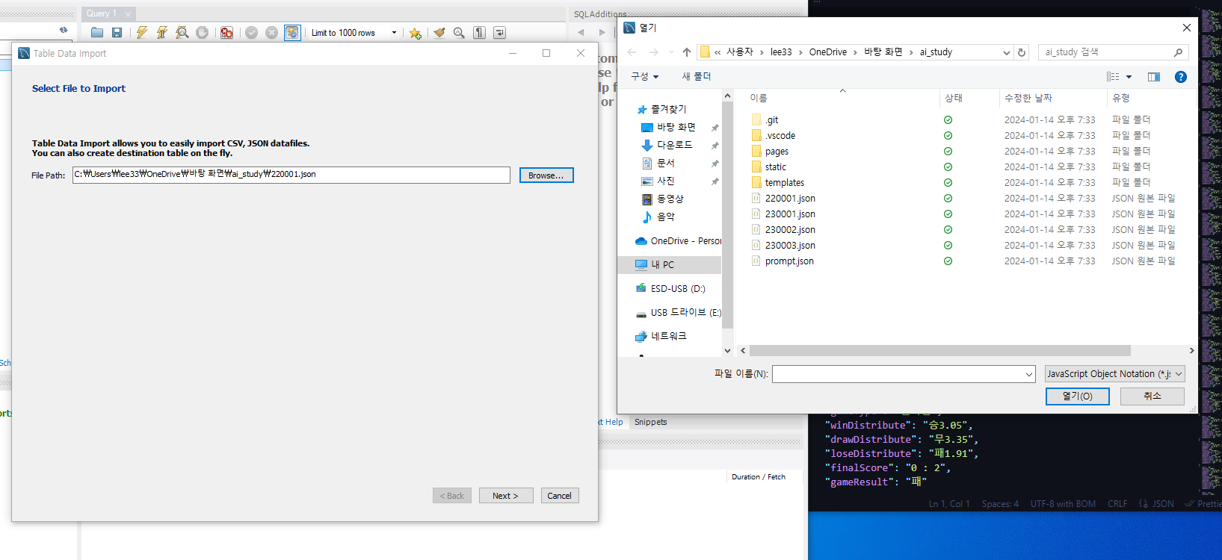The height and width of the screenshot is (560, 1222).
Task: Click the blue help question mark icon
Action: (1181, 77)
